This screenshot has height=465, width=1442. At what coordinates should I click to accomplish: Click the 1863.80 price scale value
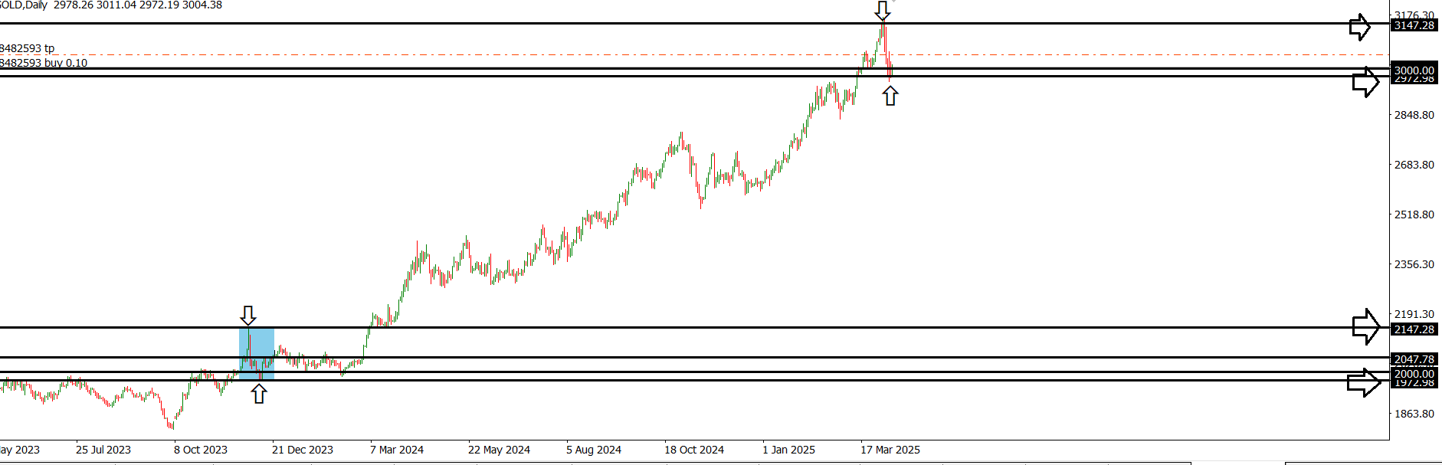pos(1414,414)
